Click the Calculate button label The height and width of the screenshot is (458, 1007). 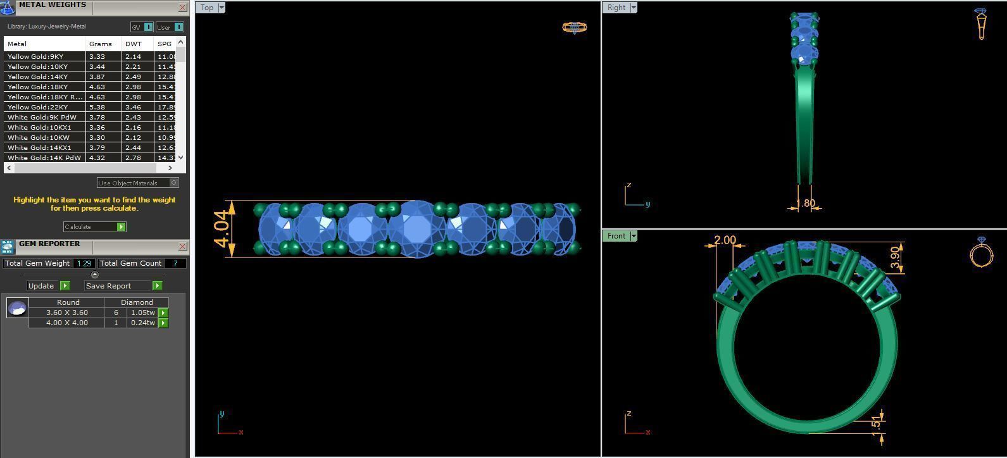pyautogui.click(x=78, y=226)
